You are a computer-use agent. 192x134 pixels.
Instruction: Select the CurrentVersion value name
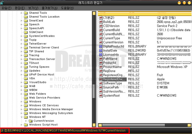pos(113,42)
